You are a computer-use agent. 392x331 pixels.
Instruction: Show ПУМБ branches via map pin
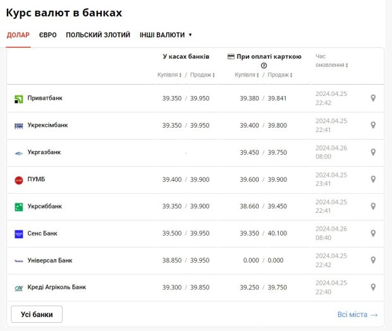click(x=373, y=179)
